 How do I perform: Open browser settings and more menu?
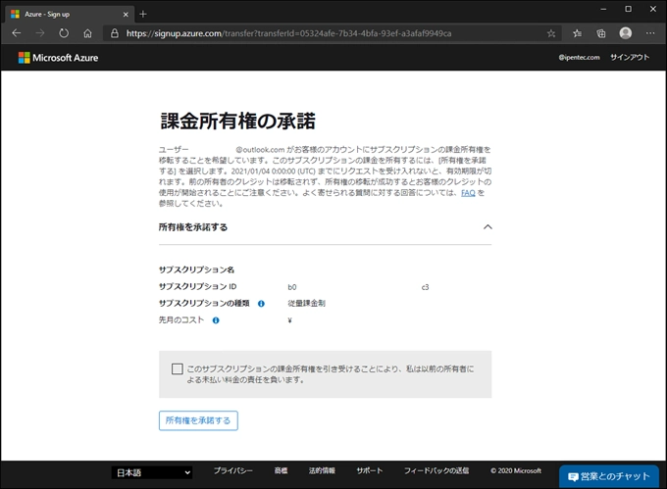650,33
